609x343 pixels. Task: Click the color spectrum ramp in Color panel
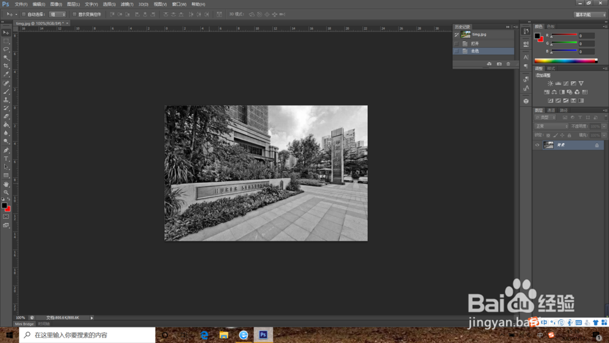[566, 61]
